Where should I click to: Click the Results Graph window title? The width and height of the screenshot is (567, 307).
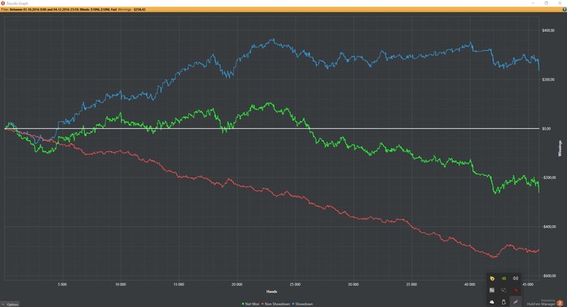(17, 3)
